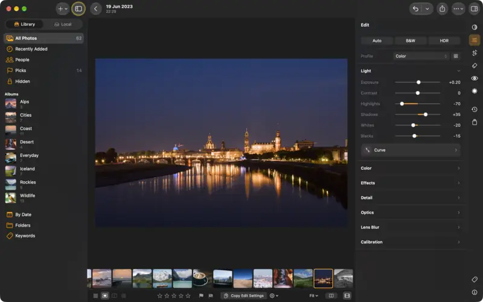The image size is (483, 302).
Task: Switch to the Local tab
Action: click(63, 24)
